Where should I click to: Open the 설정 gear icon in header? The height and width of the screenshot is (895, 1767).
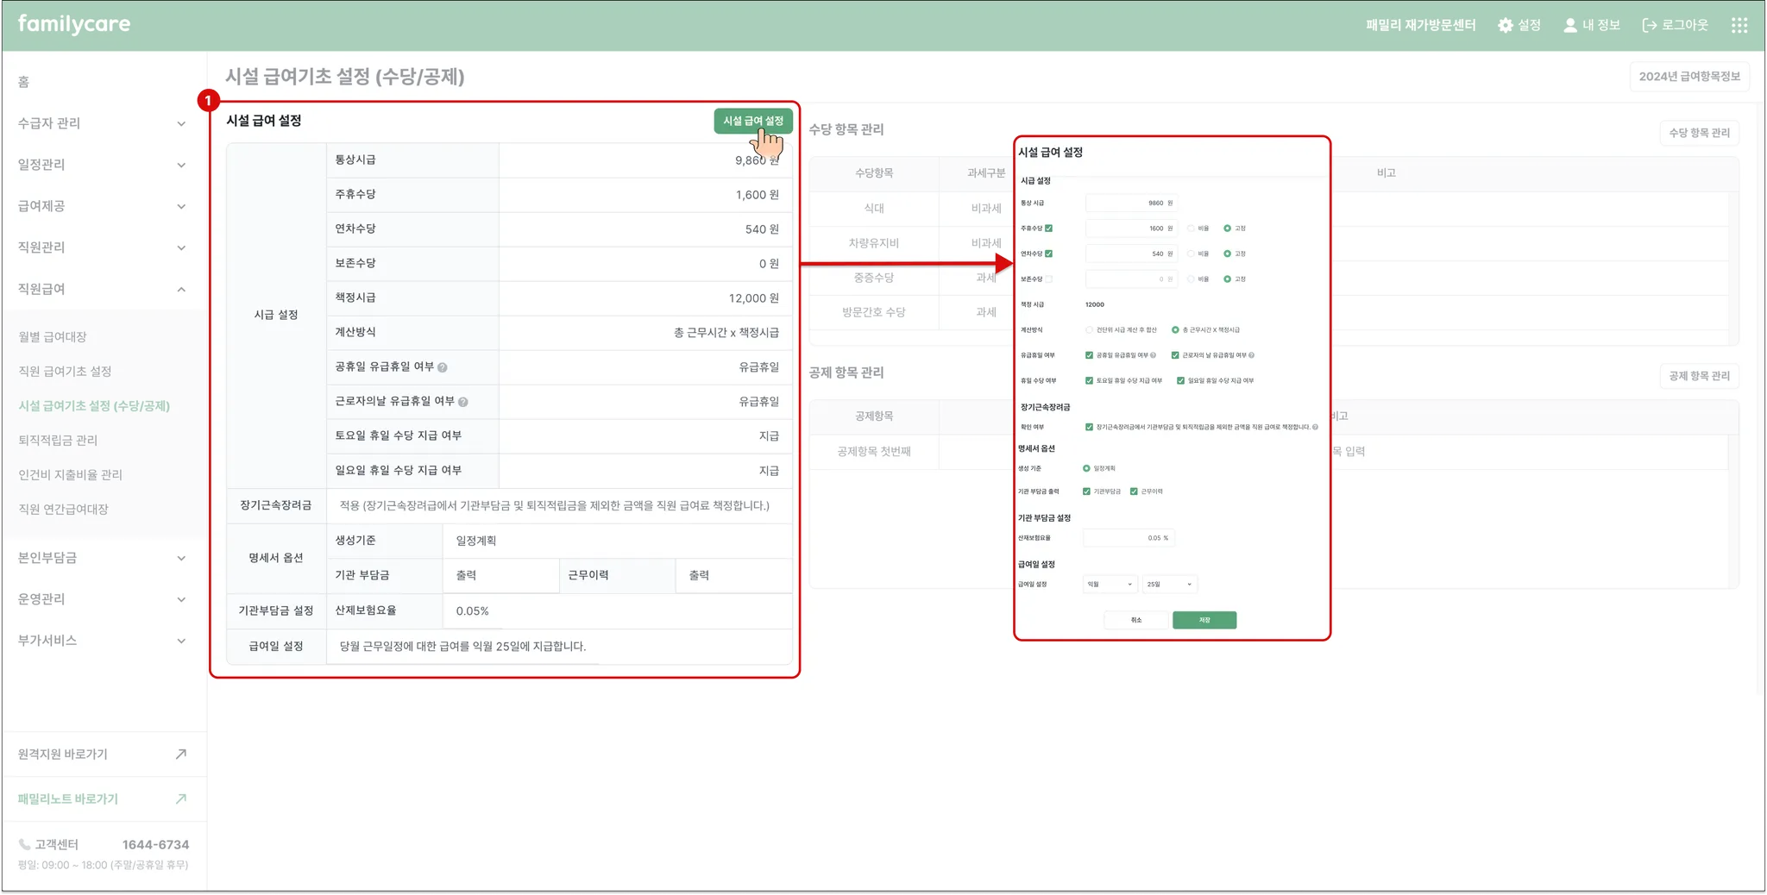coord(1506,26)
